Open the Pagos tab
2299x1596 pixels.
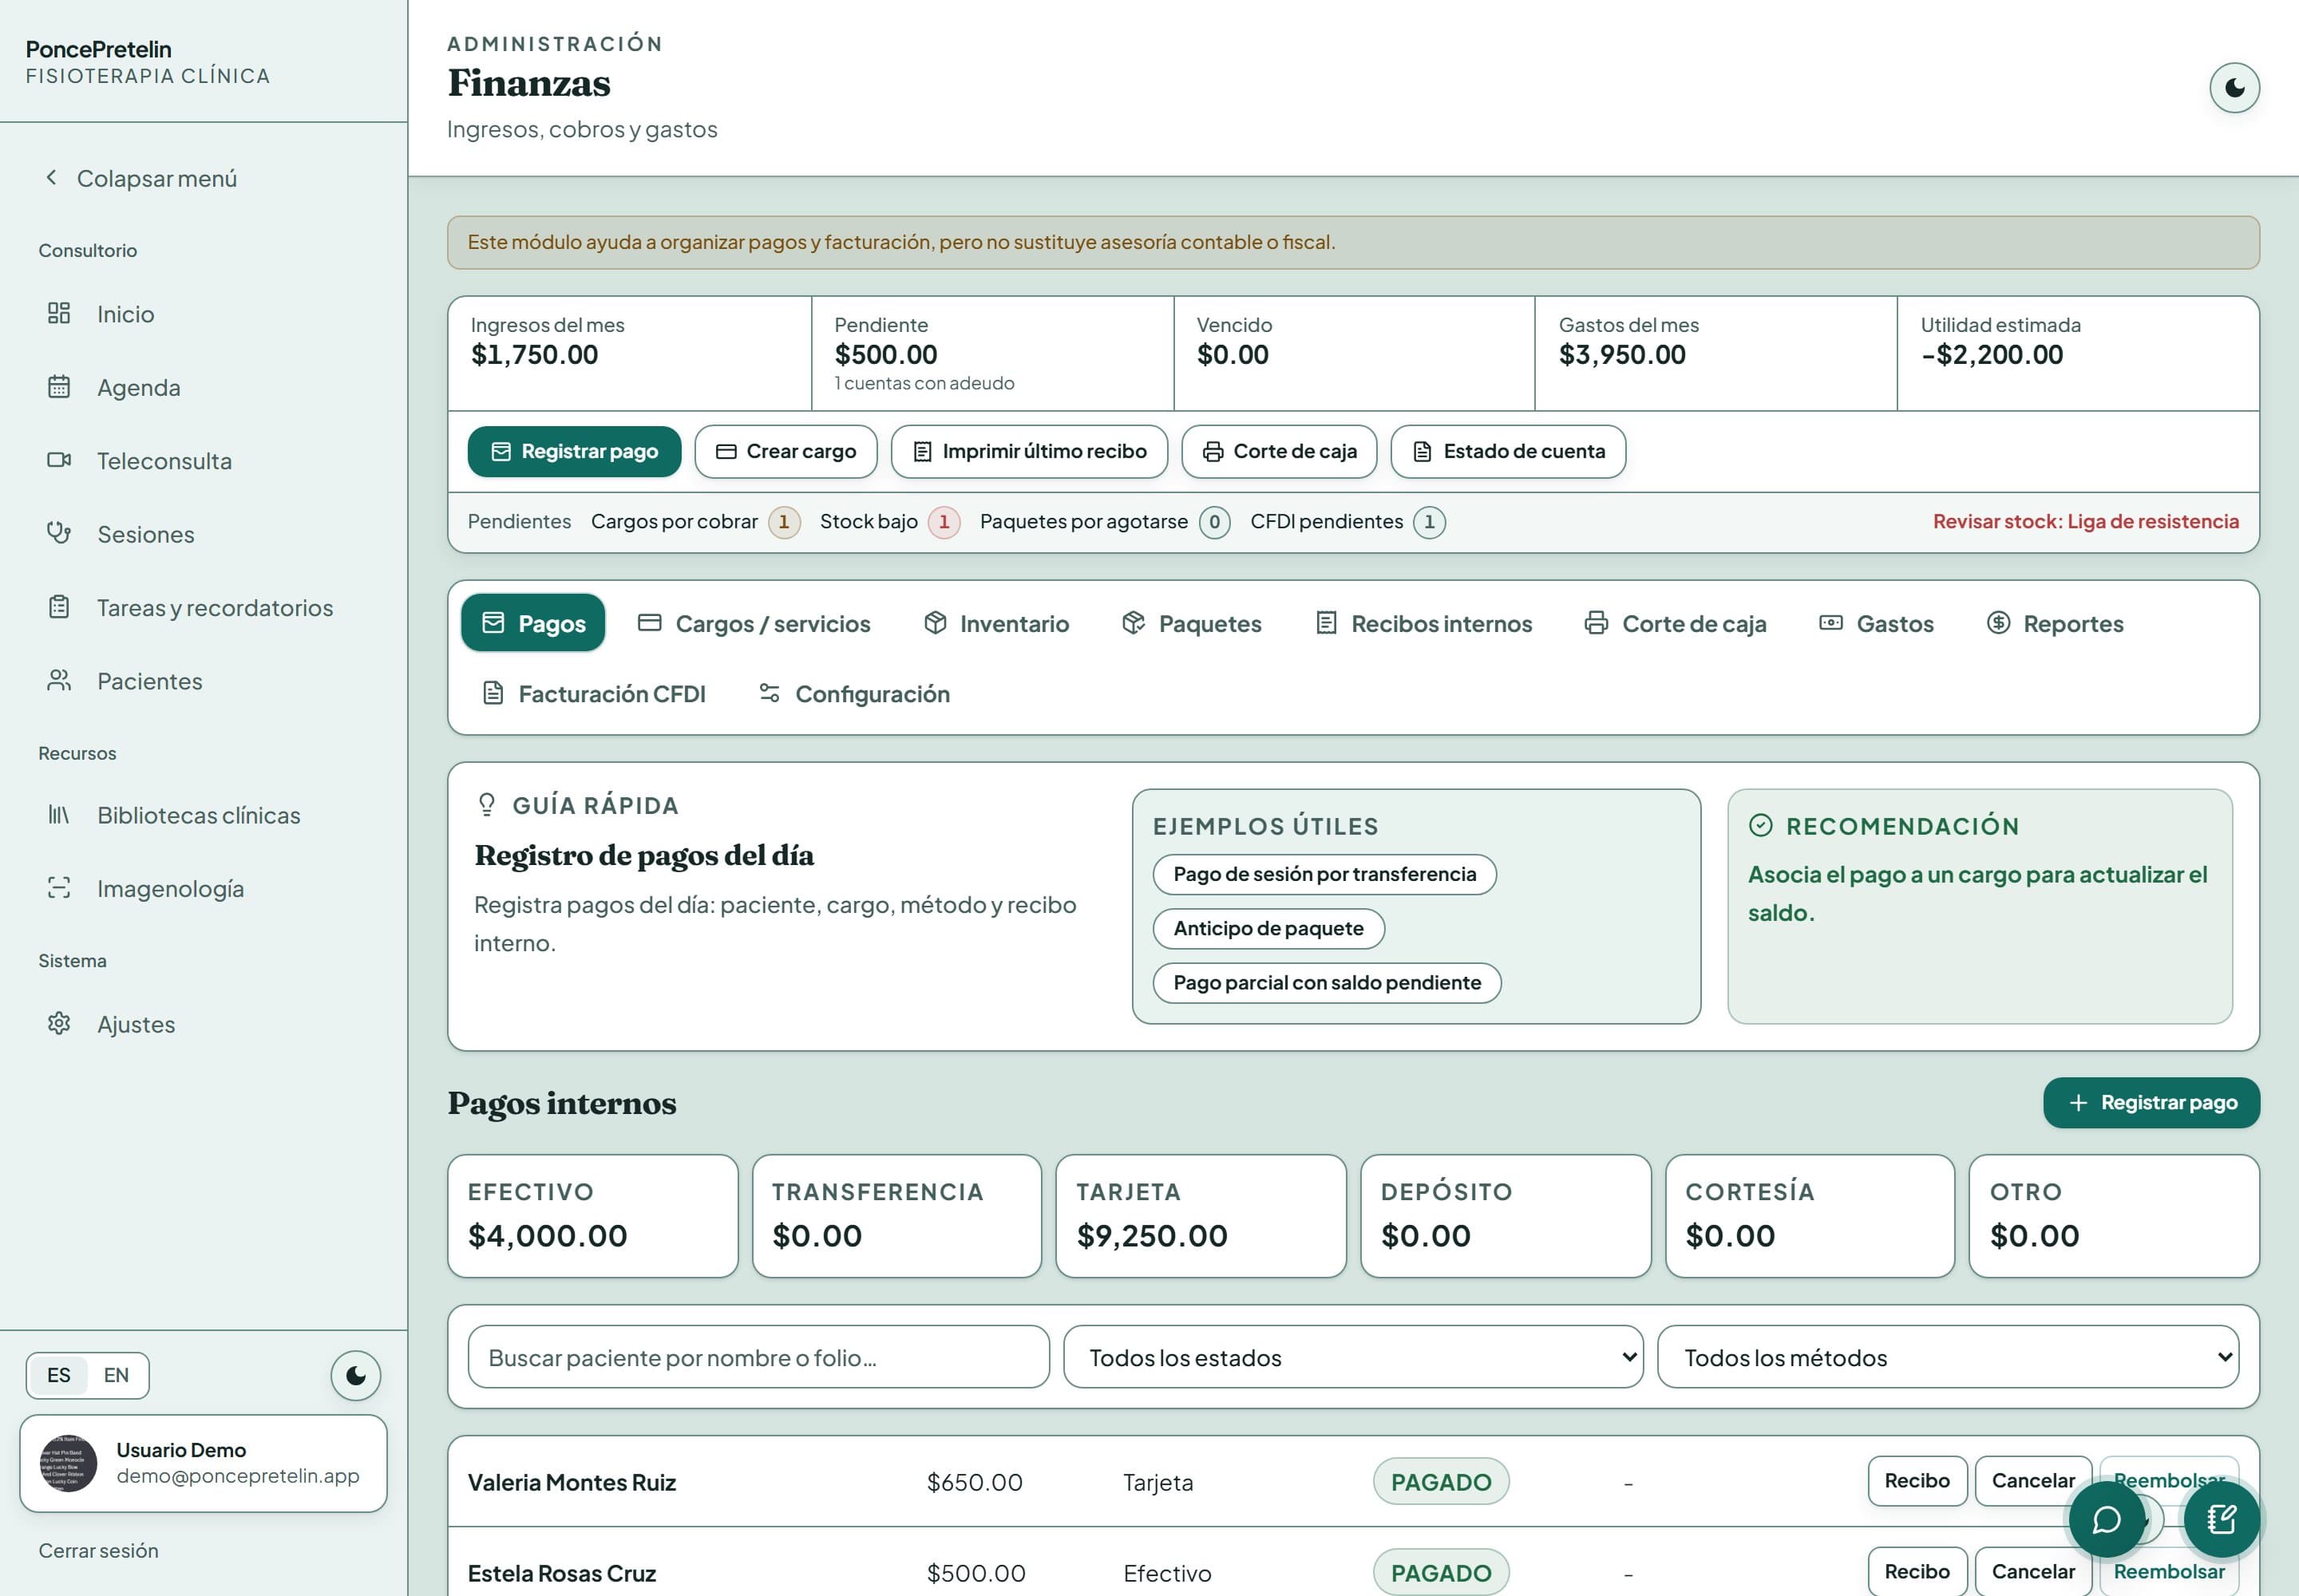[x=533, y=623]
